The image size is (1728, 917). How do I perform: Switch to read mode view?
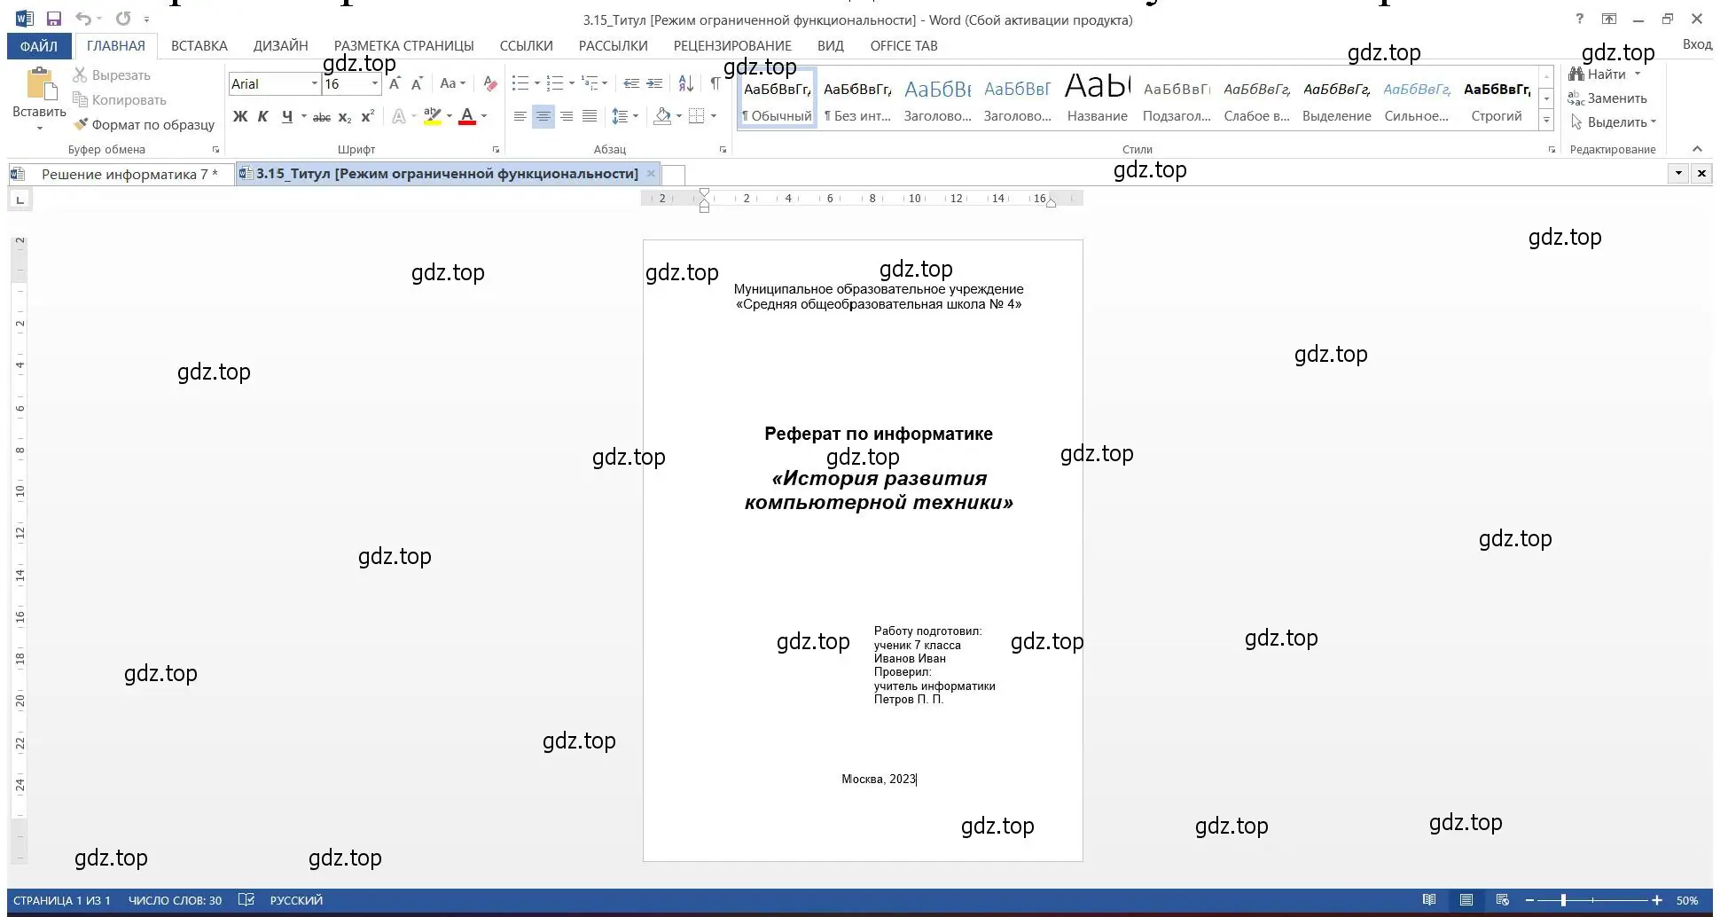[x=1429, y=900]
